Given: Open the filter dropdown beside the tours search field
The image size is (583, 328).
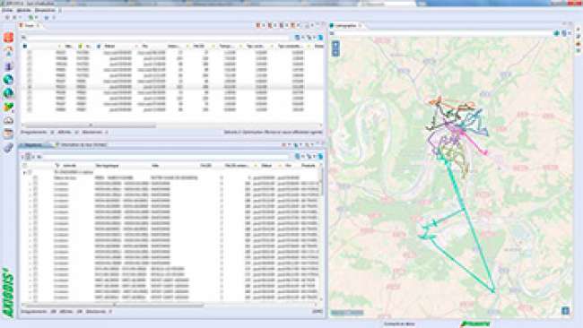Looking at the screenshot, I should (303, 38).
